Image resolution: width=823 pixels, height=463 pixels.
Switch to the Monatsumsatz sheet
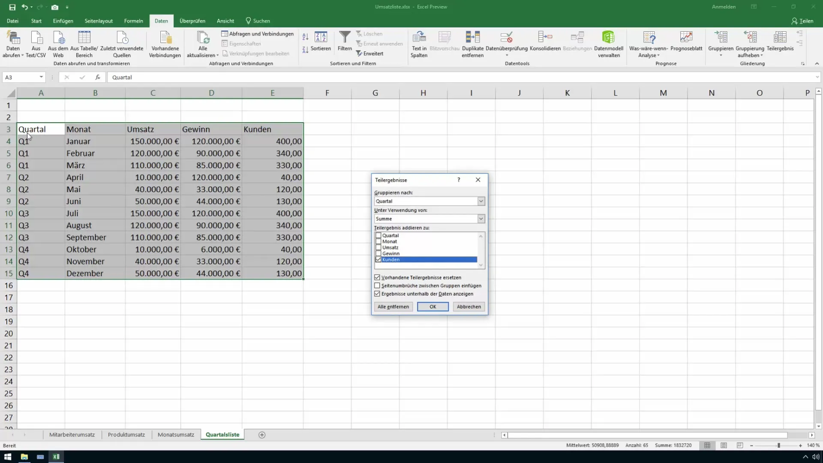[176, 435]
